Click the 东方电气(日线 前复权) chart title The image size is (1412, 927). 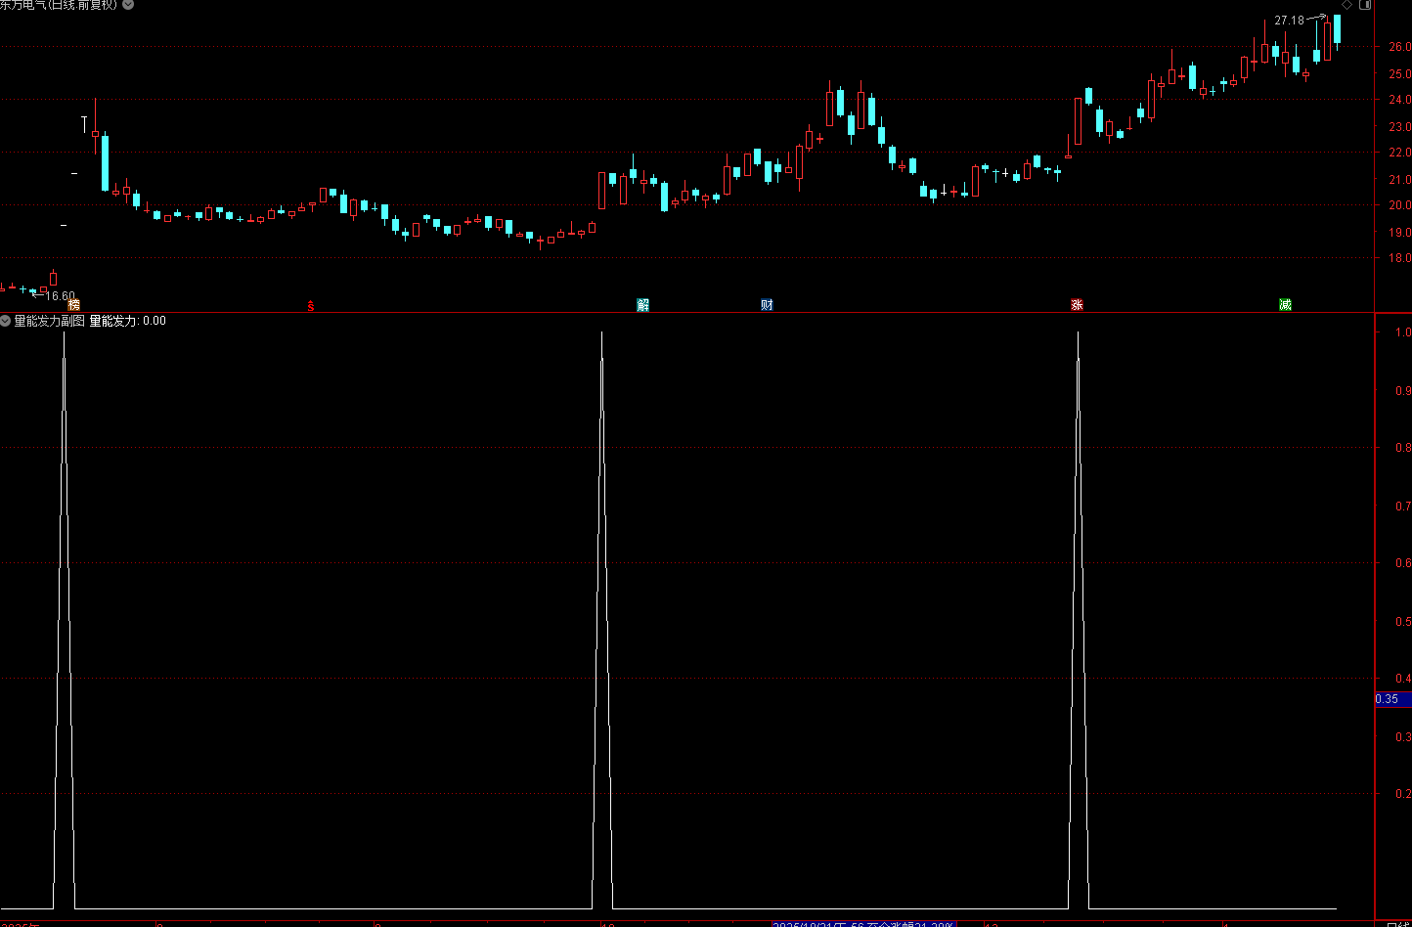[59, 5]
